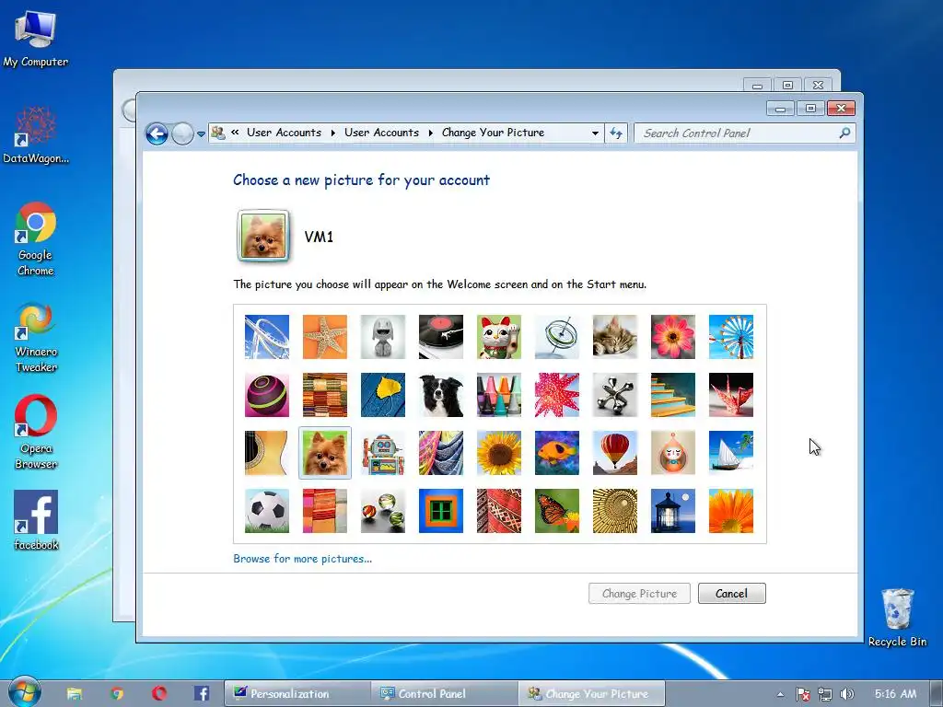Click the search magnifier icon
The height and width of the screenshot is (707, 943).
click(844, 133)
